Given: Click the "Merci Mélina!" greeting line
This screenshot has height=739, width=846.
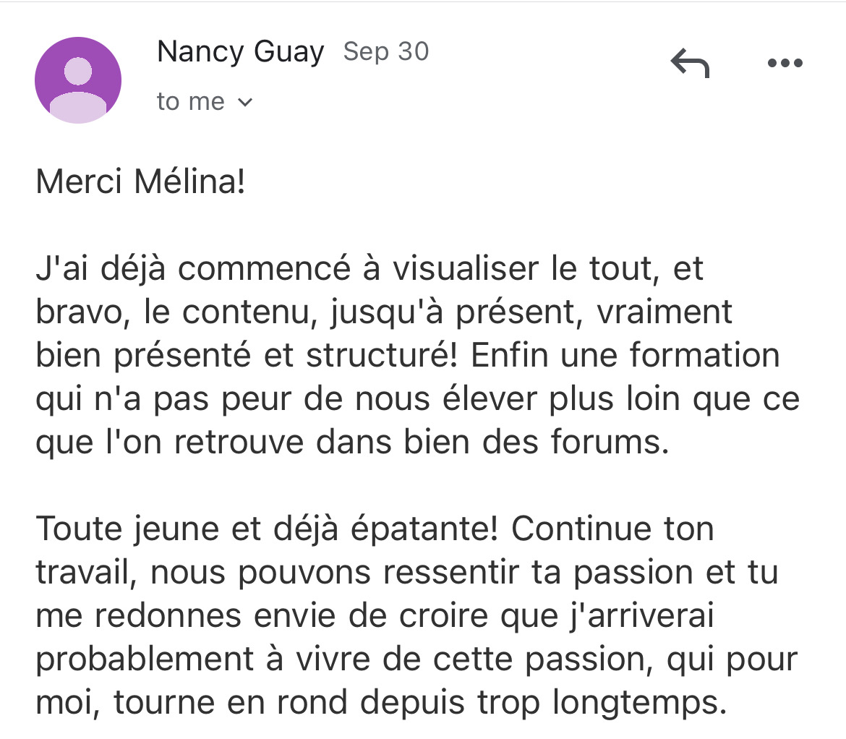Looking at the screenshot, I should click(x=141, y=182).
